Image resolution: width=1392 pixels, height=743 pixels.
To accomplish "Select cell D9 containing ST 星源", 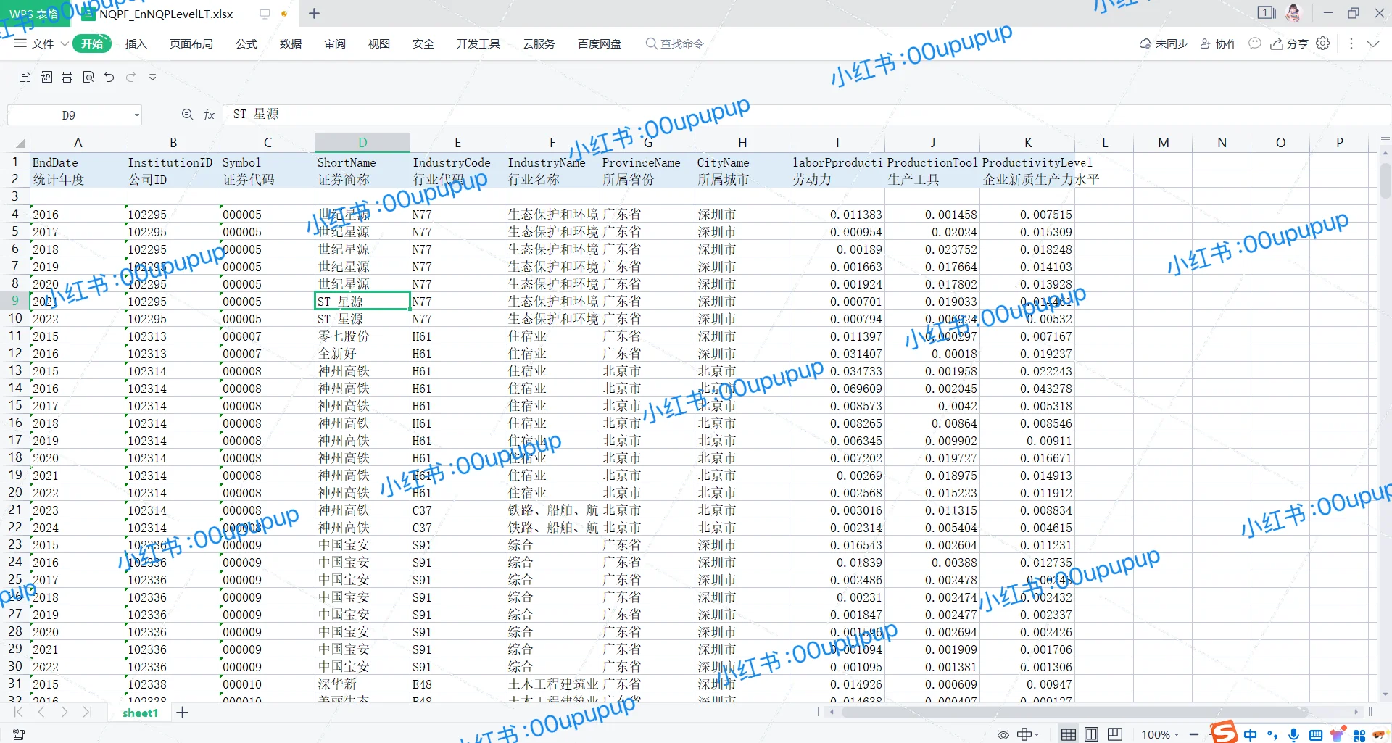I will (x=362, y=301).
